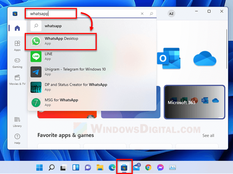Click the WhatsApp green phone icon
The image size is (233, 174).
click(x=36, y=41)
